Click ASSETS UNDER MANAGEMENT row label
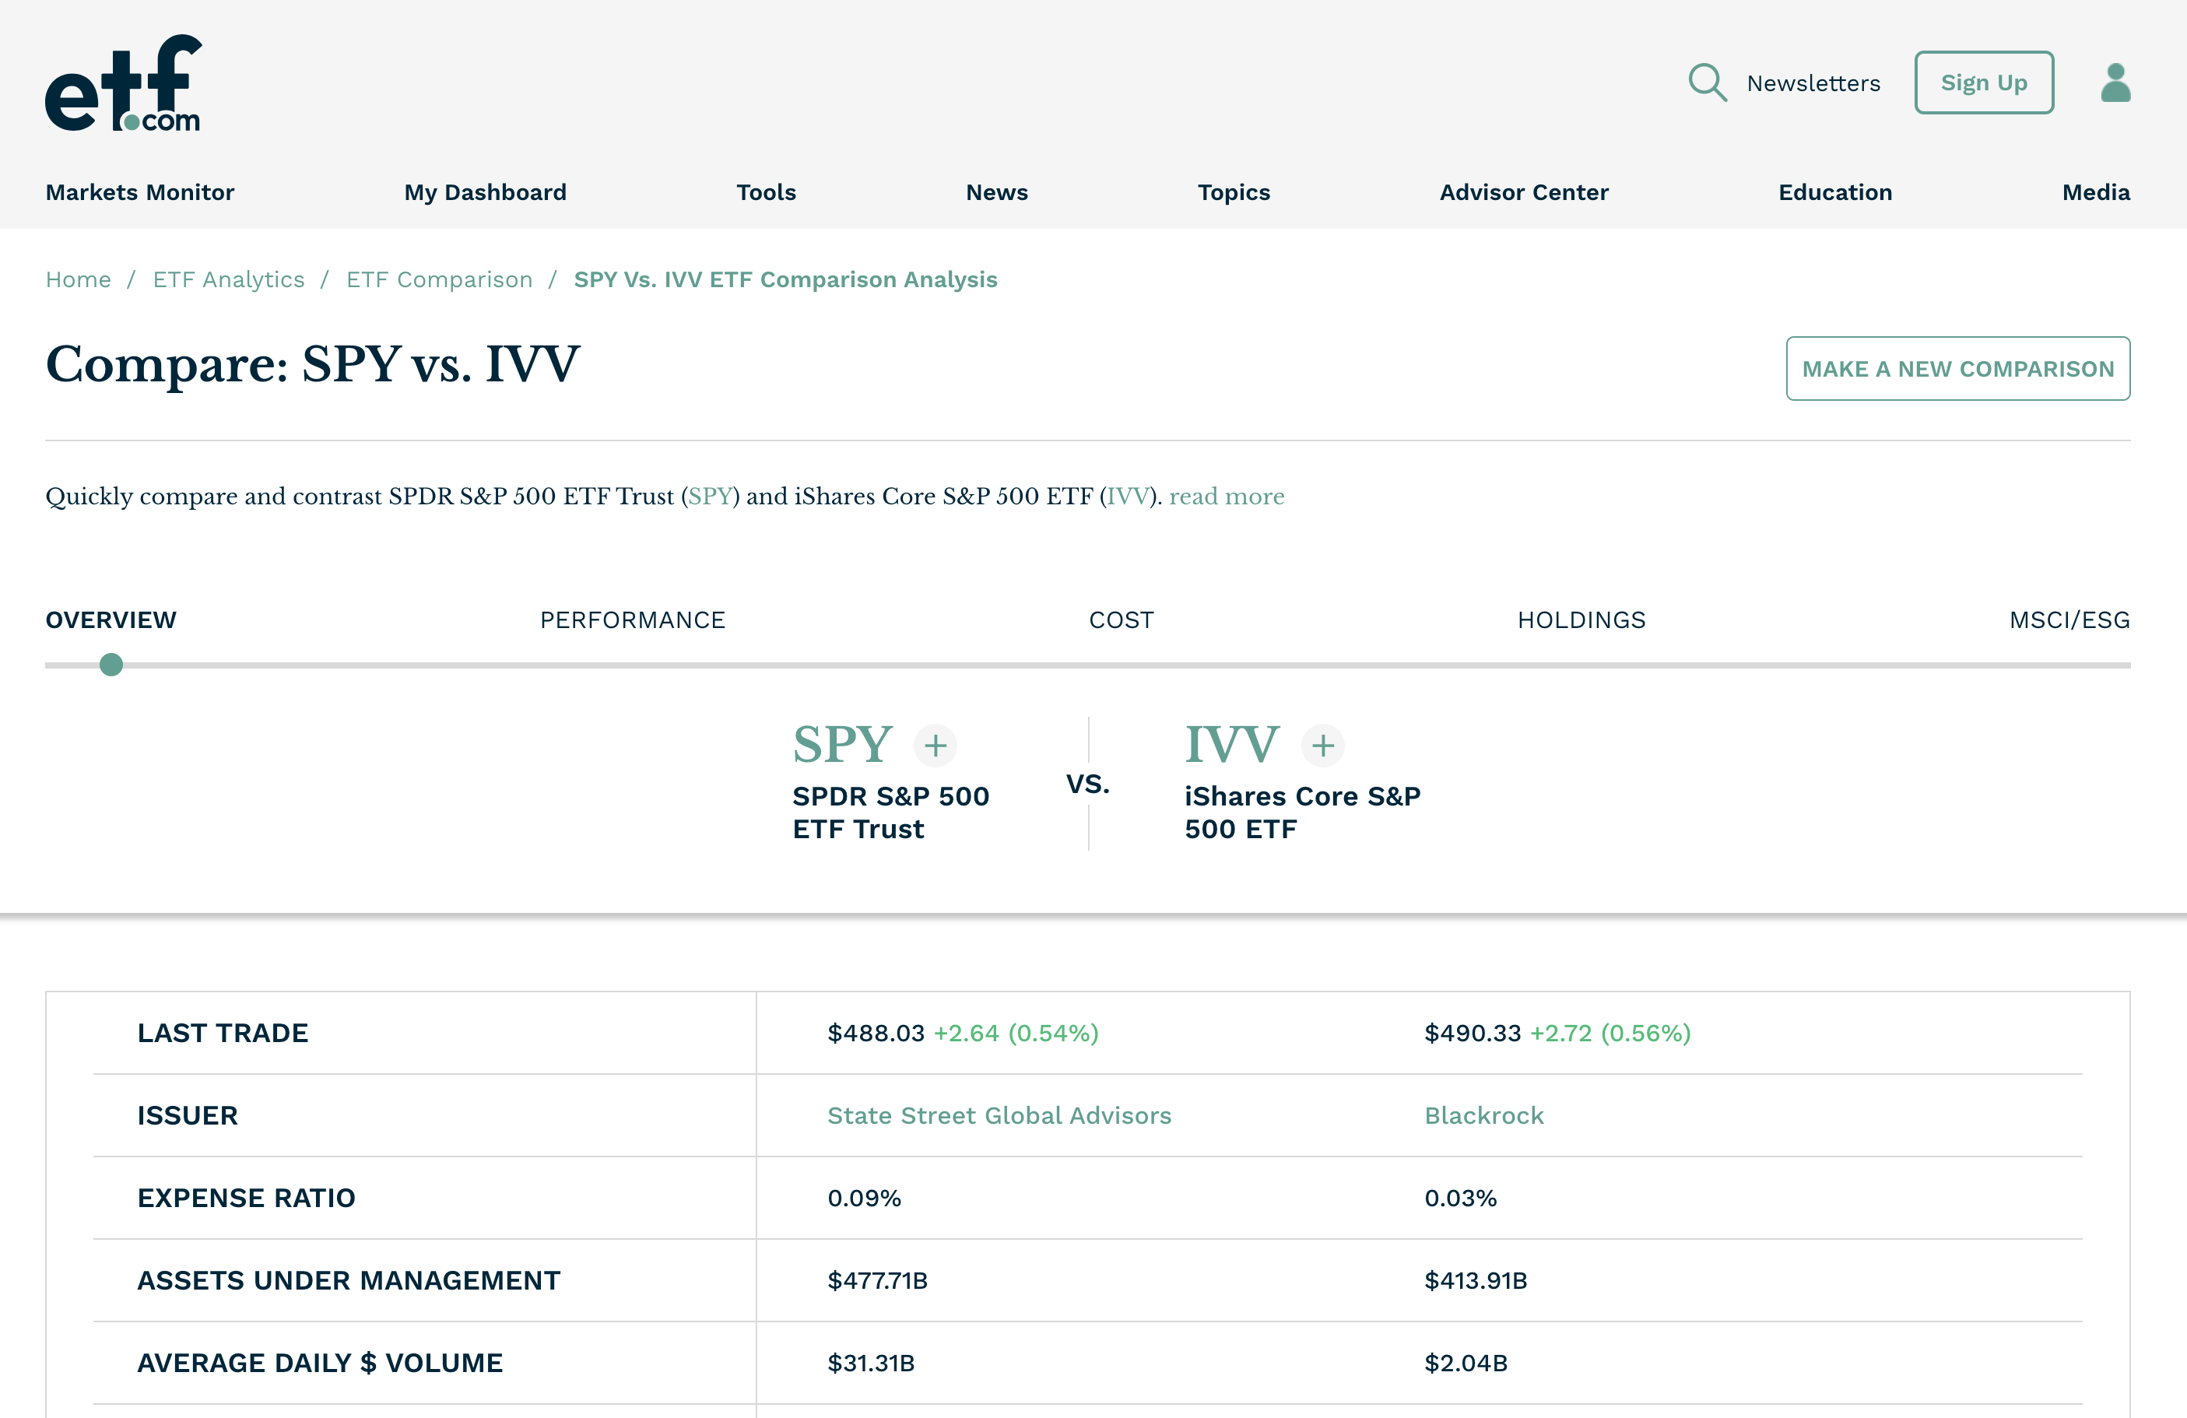The image size is (2187, 1418). click(349, 1280)
